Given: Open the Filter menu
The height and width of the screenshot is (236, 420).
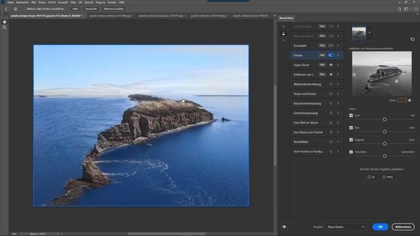Looking at the screenshot, I should (73, 2).
